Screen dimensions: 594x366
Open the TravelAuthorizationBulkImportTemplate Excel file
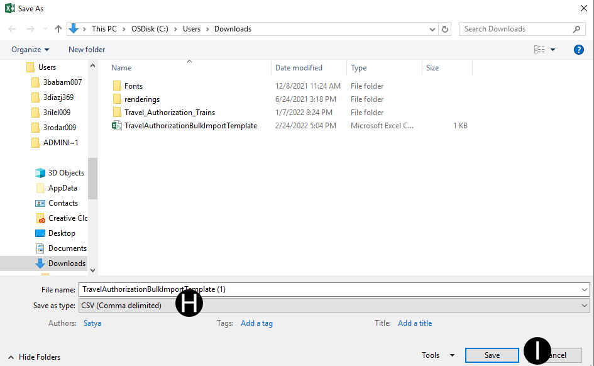190,126
